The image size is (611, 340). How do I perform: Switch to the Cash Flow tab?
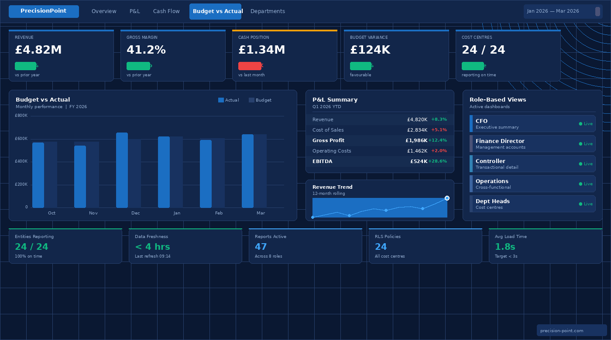pyautogui.click(x=166, y=11)
